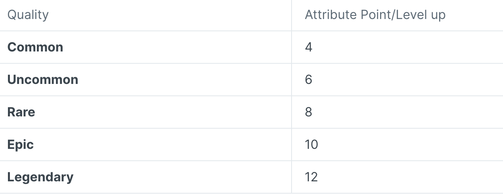Click the value 4 for Common
Image resolution: width=503 pixels, height=194 pixels.
(309, 47)
